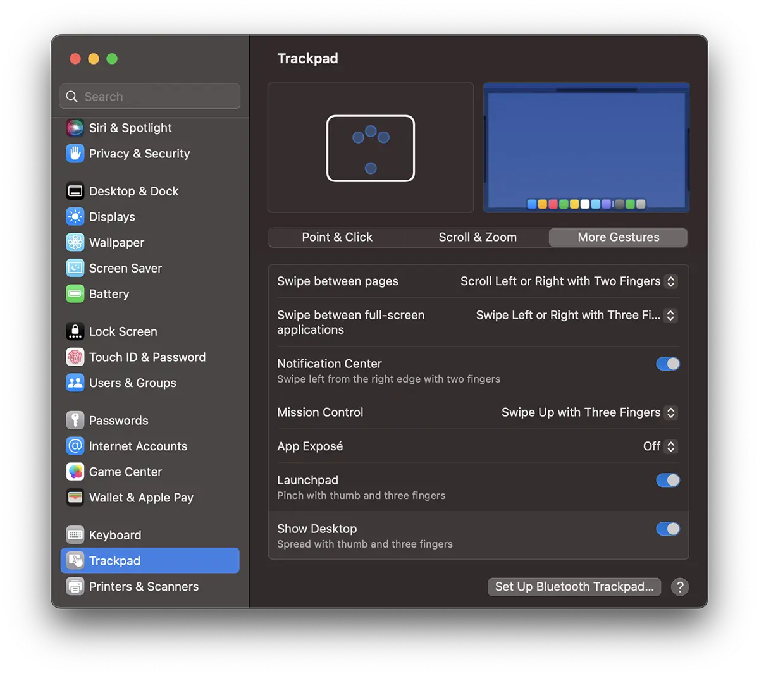Click Set Up Bluetooth Trackpad button
Screen dimensions: 759x676
click(574, 587)
